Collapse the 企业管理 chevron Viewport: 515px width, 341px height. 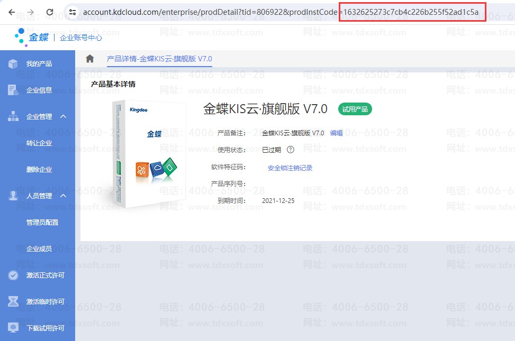64,116
